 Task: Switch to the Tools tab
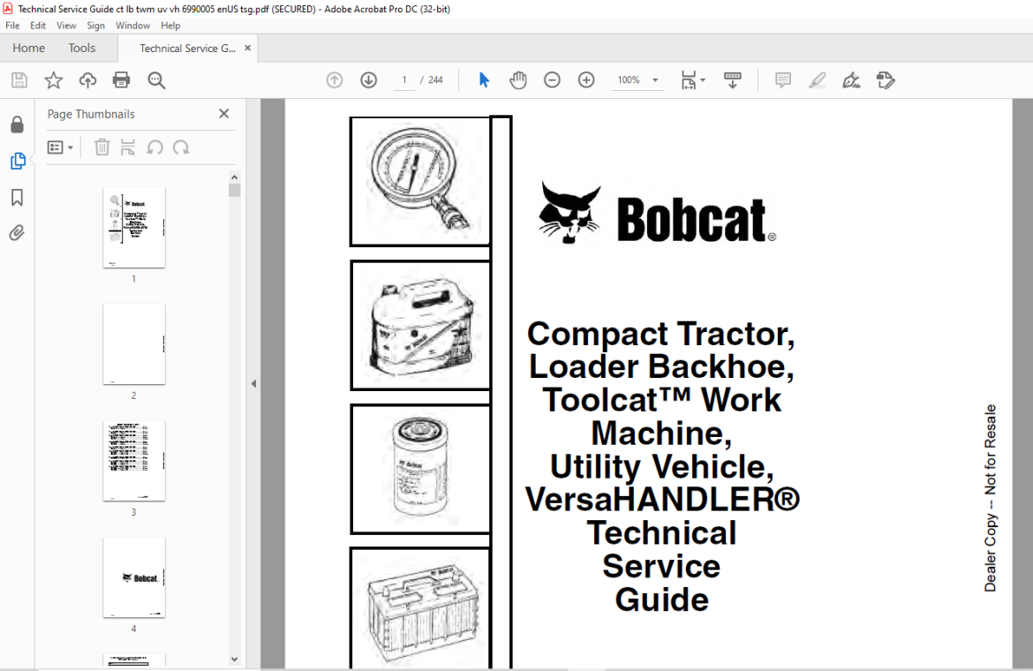(x=82, y=48)
